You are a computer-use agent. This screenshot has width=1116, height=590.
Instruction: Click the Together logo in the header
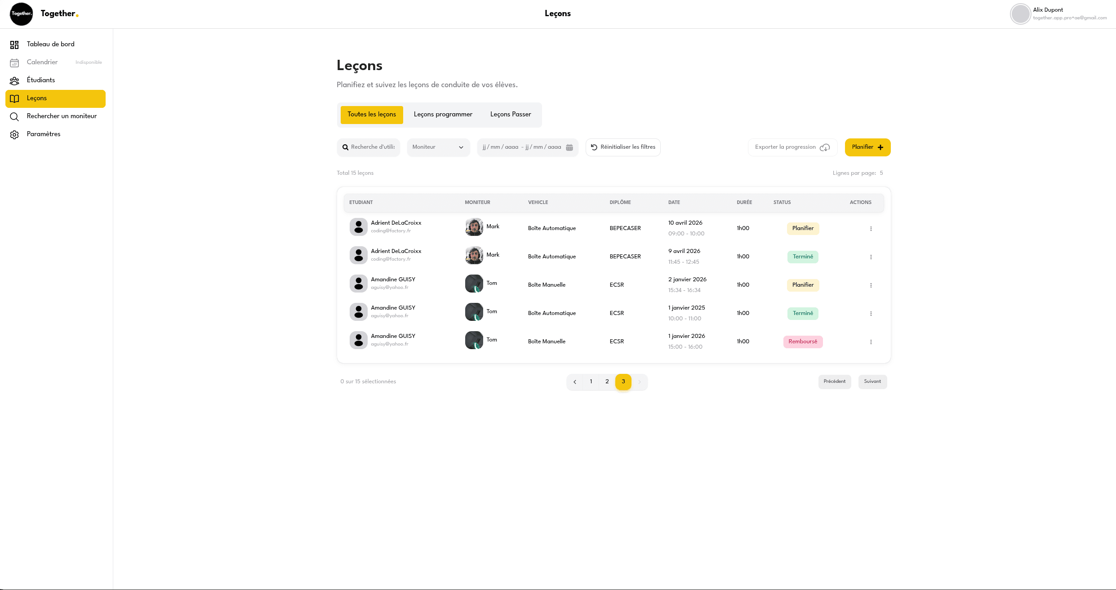click(x=21, y=14)
